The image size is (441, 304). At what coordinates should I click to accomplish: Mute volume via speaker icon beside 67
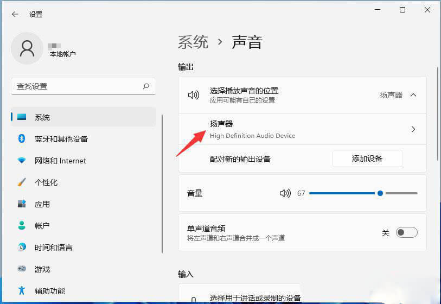pos(285,193)
